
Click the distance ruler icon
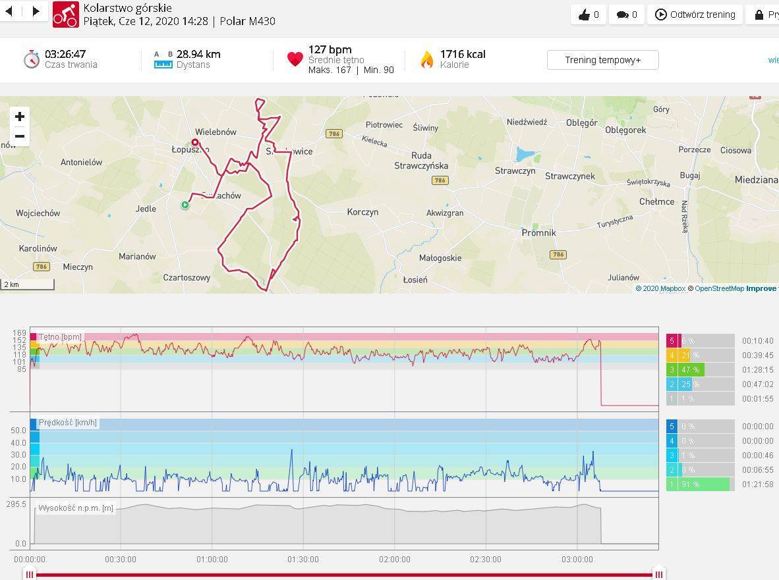point(163,60)
